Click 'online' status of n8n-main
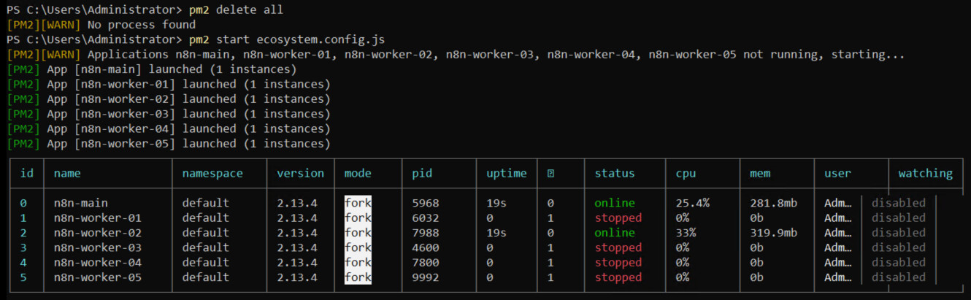Viewport: 971px width, 300px height. click(x=615, y=203)
